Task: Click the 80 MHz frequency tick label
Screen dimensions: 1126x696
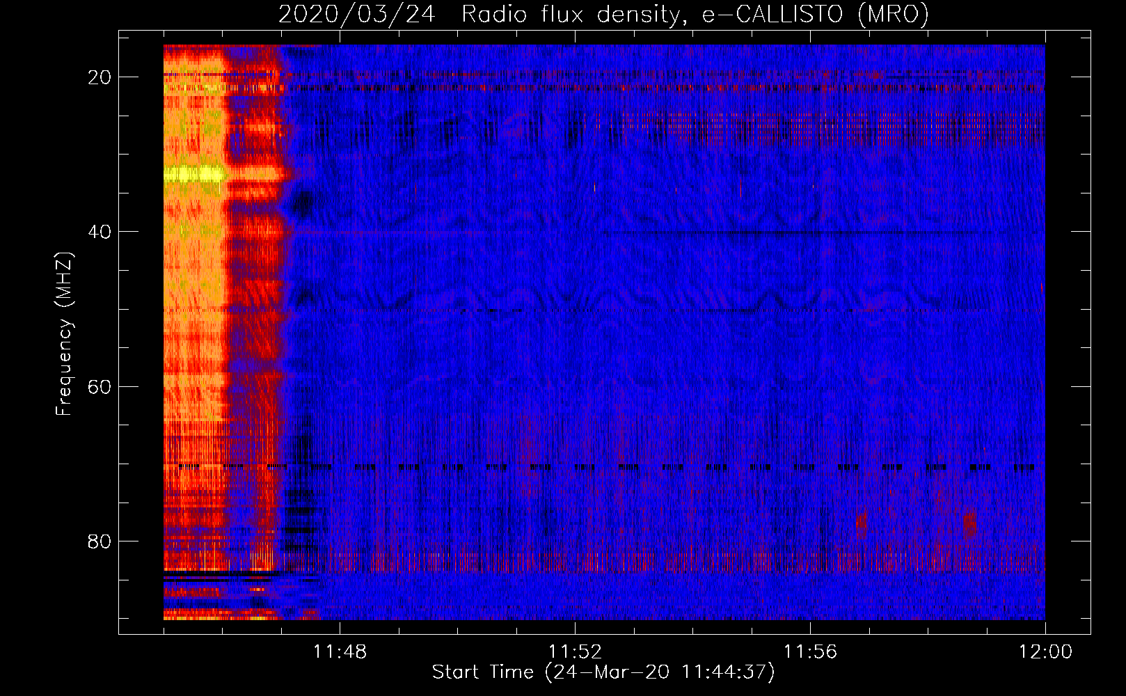Action: (x=100, y=541)
